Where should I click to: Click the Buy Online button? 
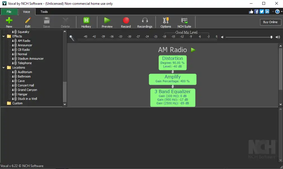tap(270, 22)
